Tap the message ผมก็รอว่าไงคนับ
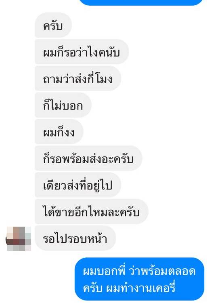 pos(82,52)
